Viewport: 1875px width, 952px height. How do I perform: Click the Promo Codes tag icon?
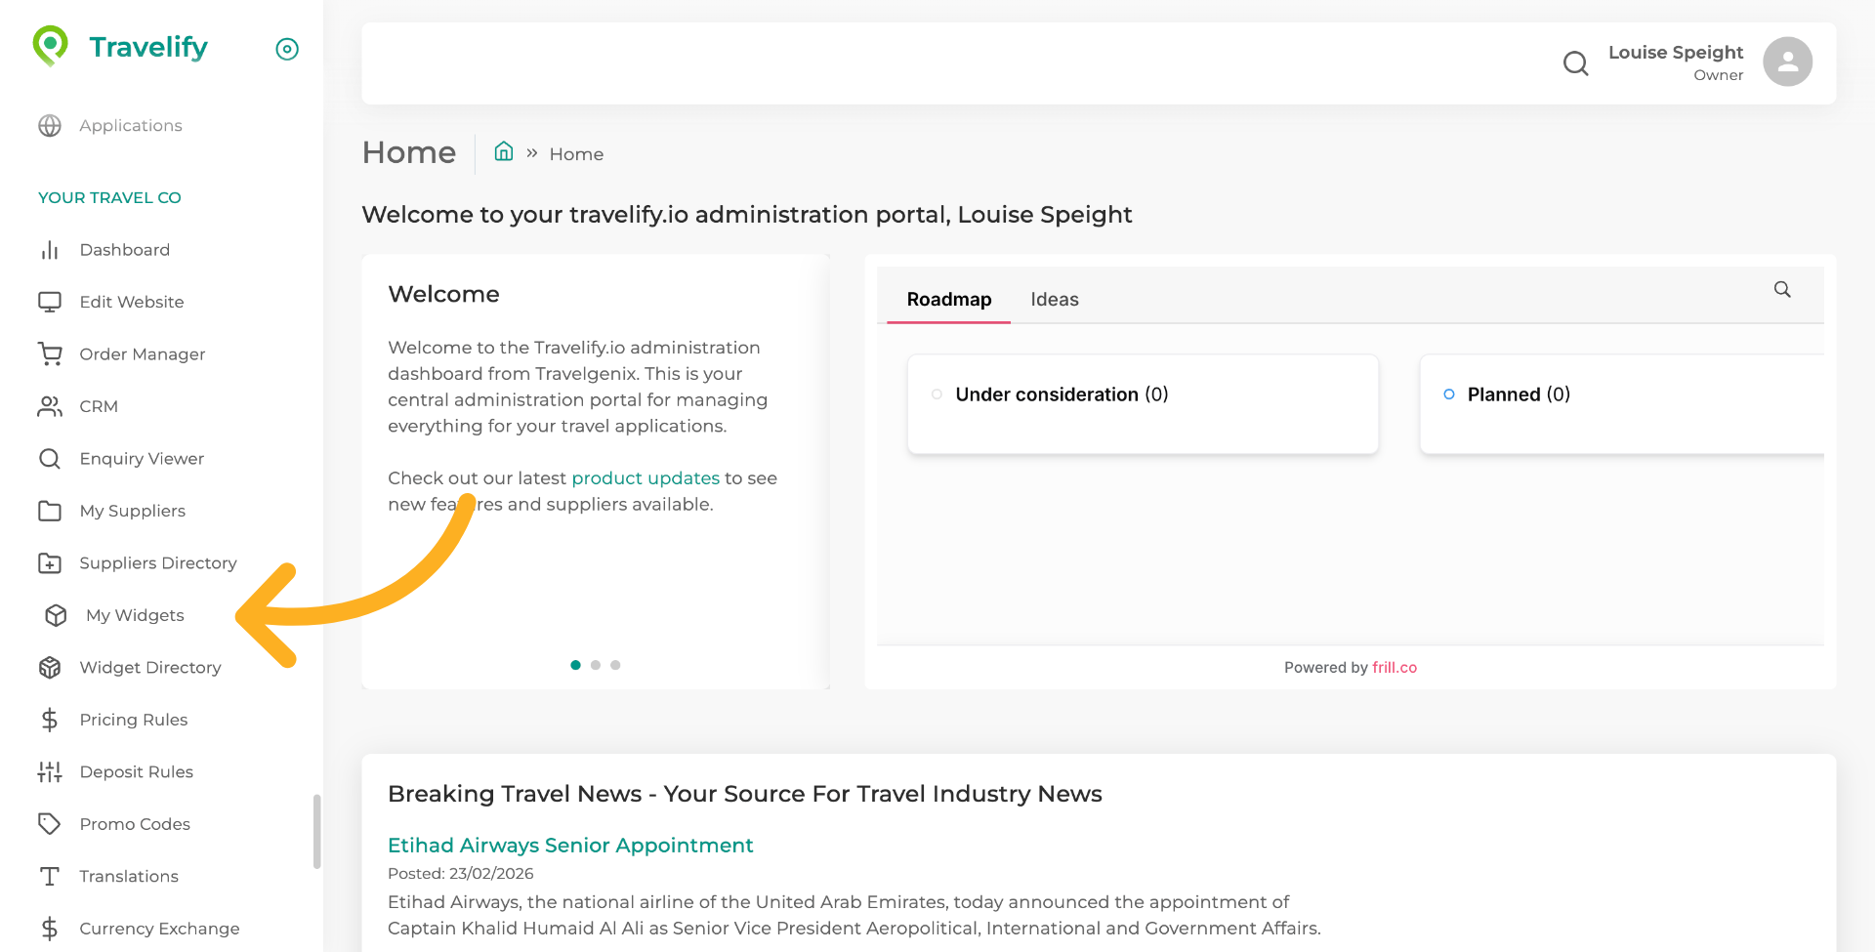tap(50, 824)
